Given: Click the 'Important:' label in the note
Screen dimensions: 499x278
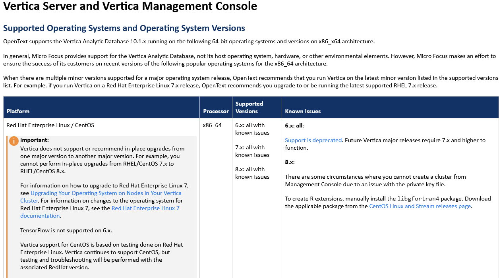Looking at the screenshot, I should pos(35,140).
